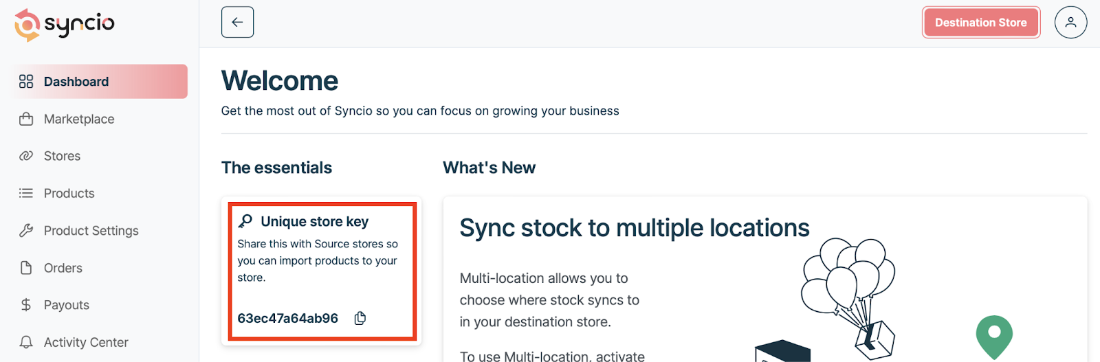This screenshot has height=362, width=1100.
Task: Click the Welcome heading
Action: (x=280, y=81)
